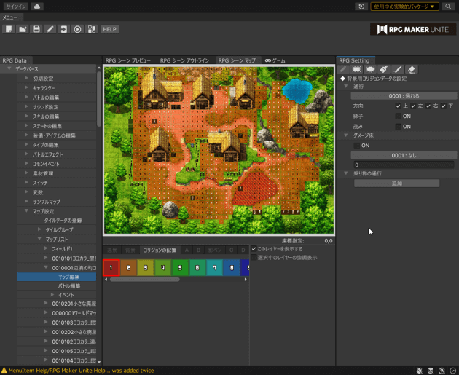This screenshot has height=375, width=459.
Task: Click the HELP button
Action: coord(109,29)
